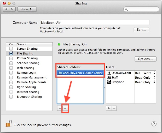Select the Internet Sharing service row
162x133 pixels.
pyautogui.click(x=29, y=92)
